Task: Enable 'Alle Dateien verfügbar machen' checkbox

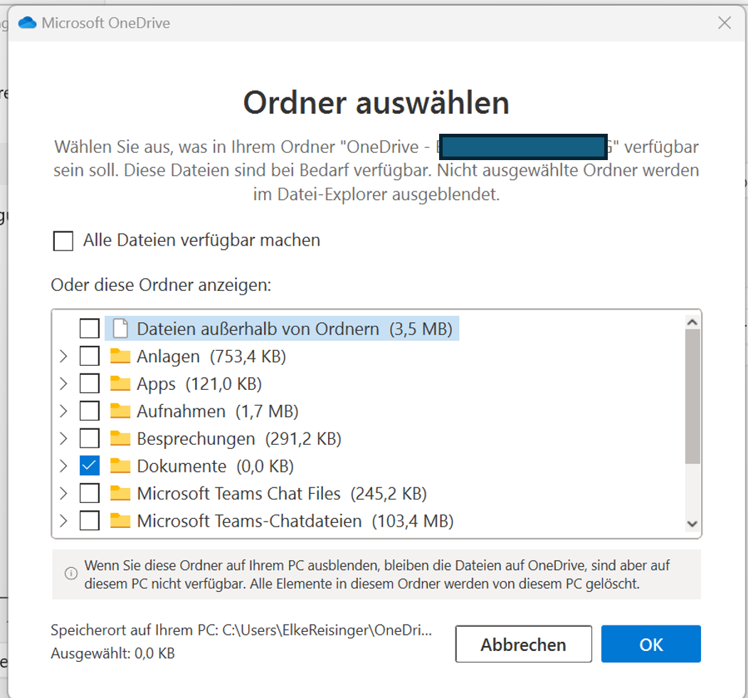Action: click(63, 240)
